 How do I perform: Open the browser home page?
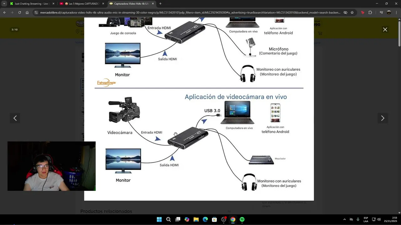(x=27, y=12)
